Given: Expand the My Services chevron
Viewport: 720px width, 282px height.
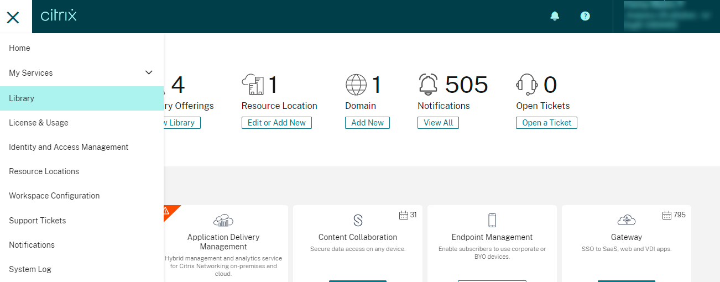Looking at the screenshot, I should click(x=149, y=72).
